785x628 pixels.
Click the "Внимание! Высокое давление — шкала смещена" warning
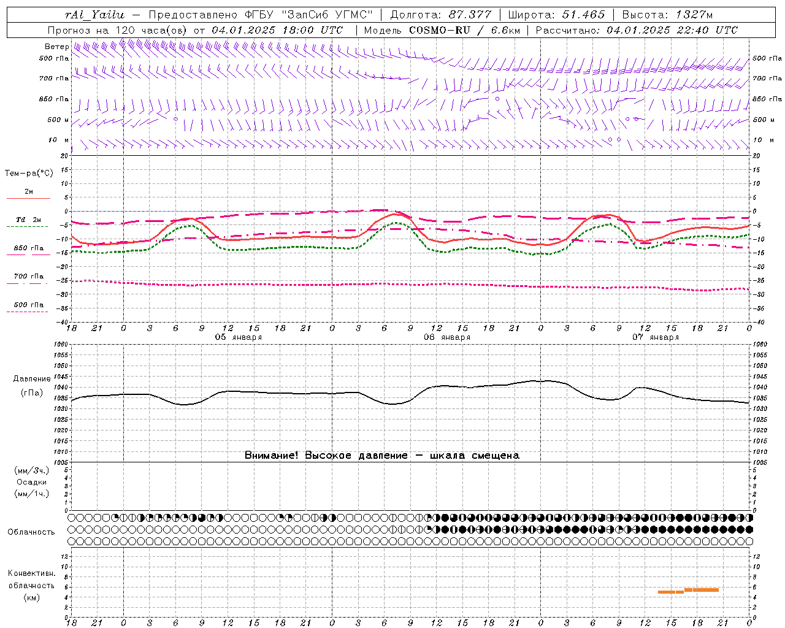coord(382,456)
